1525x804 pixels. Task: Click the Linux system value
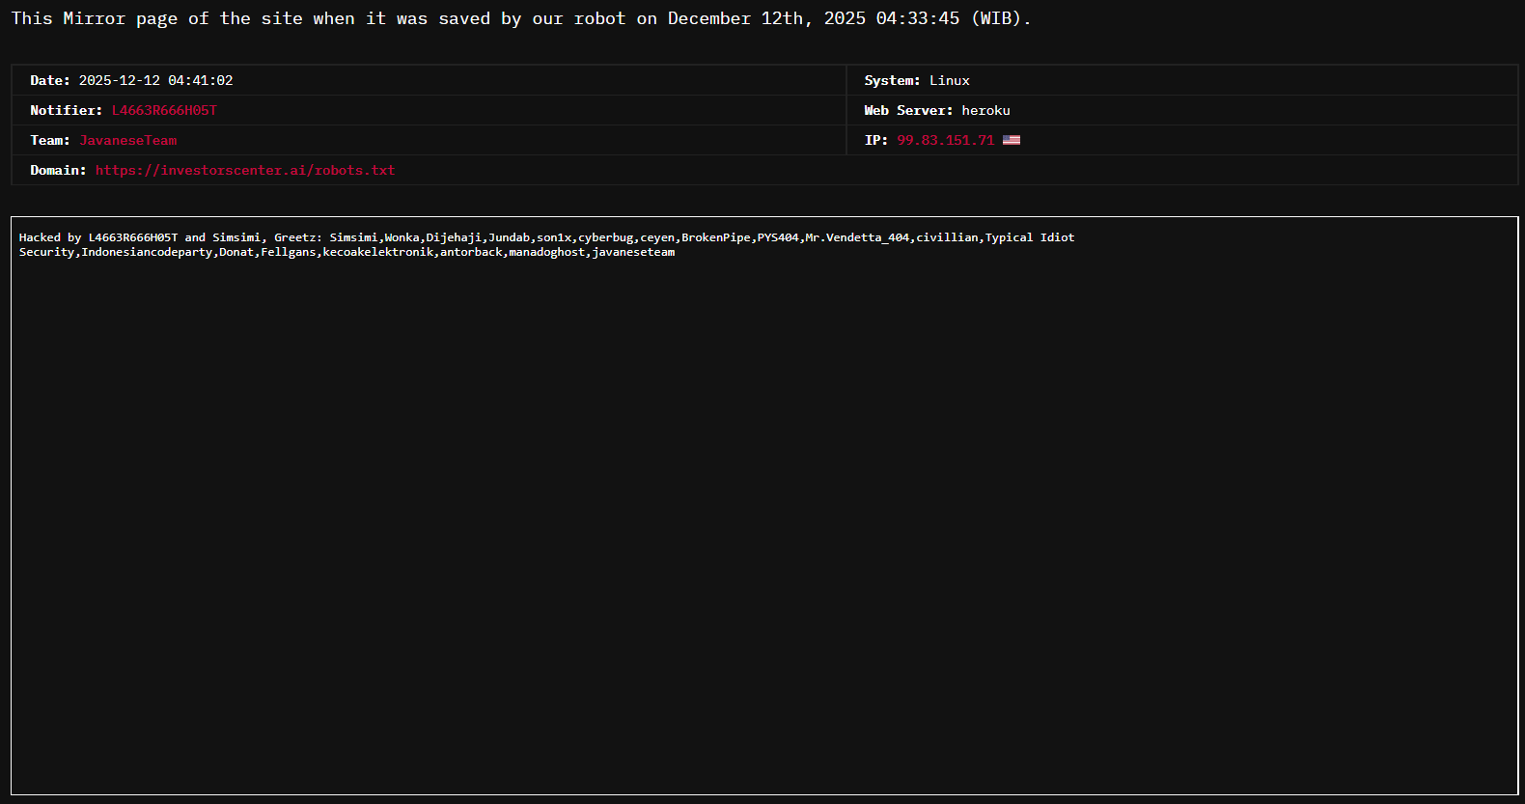(x=949, y=81)
